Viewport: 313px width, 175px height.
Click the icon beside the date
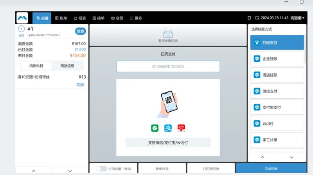257,18
